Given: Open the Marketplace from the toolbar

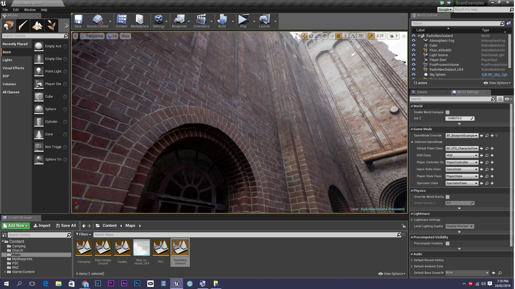Looking at the screenshot, I should (139, 21).
